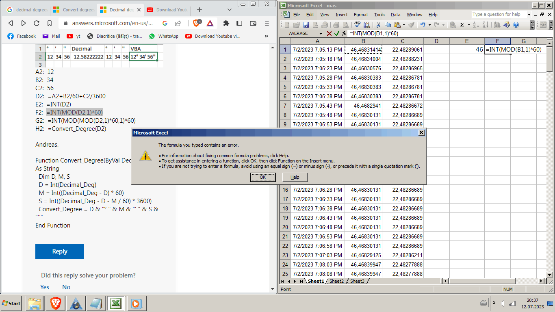
Task: Click the Insert Function fx icon
Action: (x=344, y=33)
